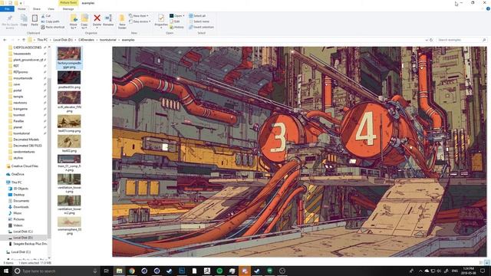Screen dimensions: 491x276
Task: Select the scifi_elevator_FIN png thumbnail
Action: click(69, 102)
